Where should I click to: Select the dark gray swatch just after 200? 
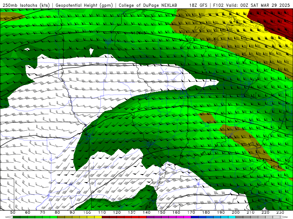tap(240, 217)
